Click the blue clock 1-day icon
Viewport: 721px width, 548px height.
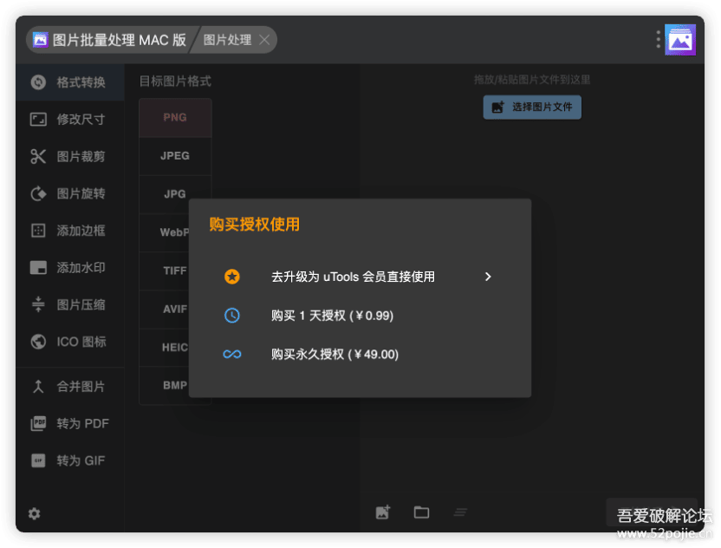pyautogui.click(x=231, y=316)
